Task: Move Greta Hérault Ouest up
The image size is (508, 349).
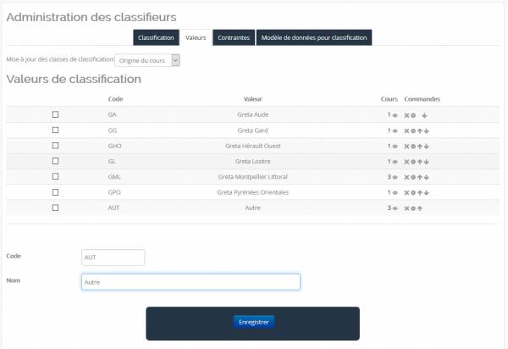Action: [421, 146]
